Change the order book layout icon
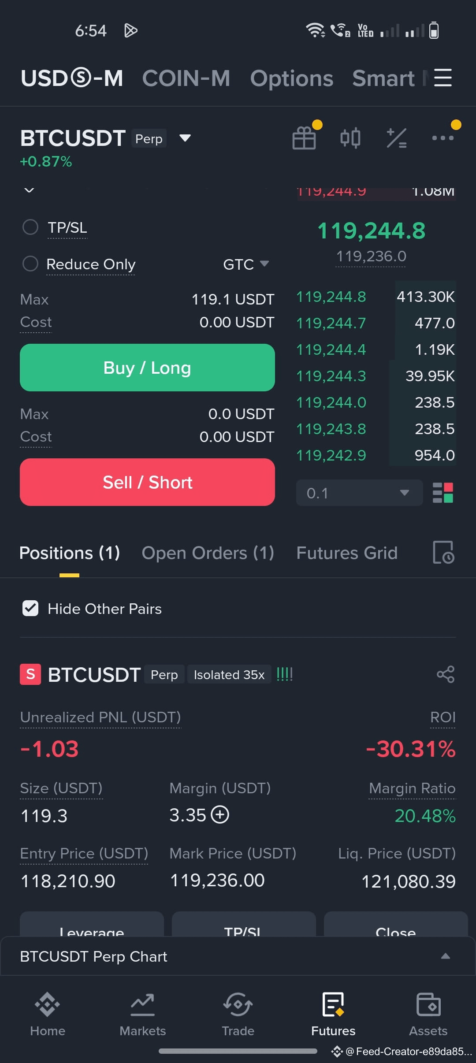Screen dimensions: 476x1063 click(443, 493)
